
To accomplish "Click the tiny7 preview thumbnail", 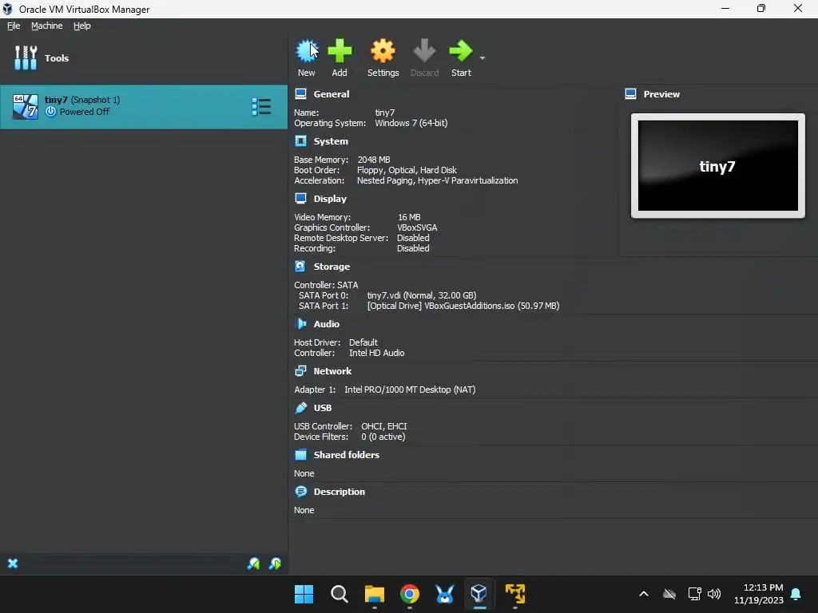I will pos(718,166).
